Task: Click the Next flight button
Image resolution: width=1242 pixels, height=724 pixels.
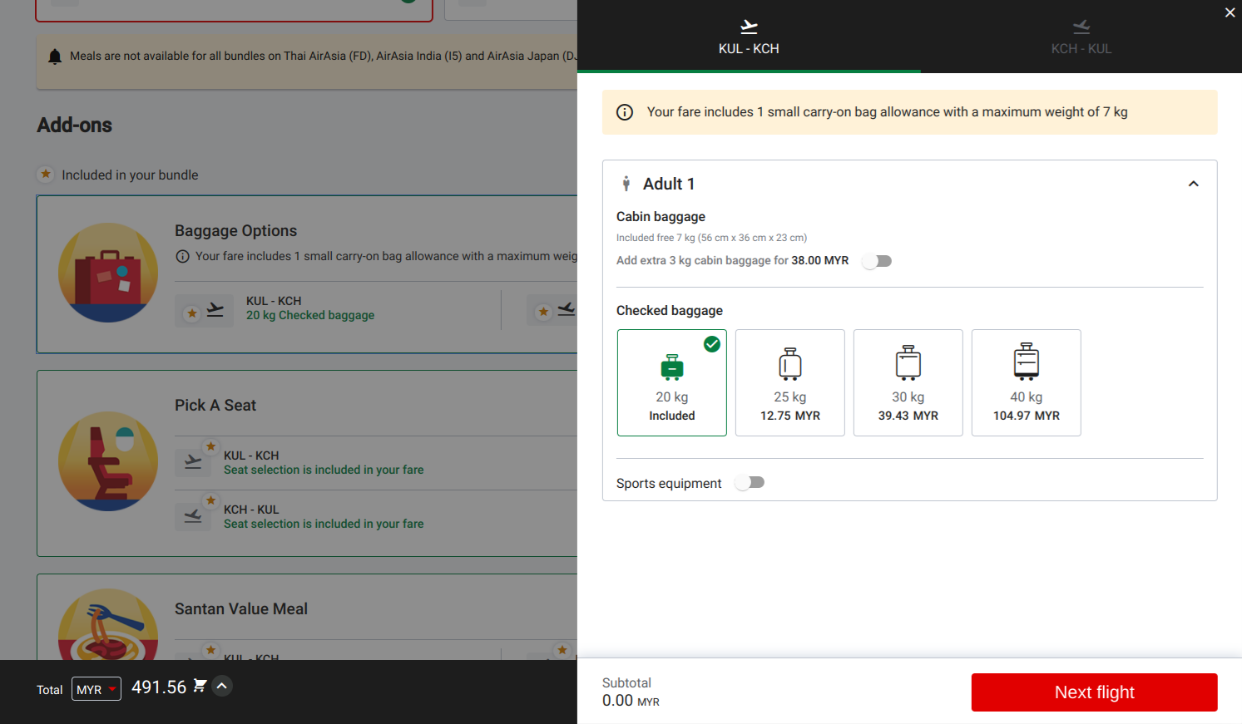Action: [x=1094, y=692]
